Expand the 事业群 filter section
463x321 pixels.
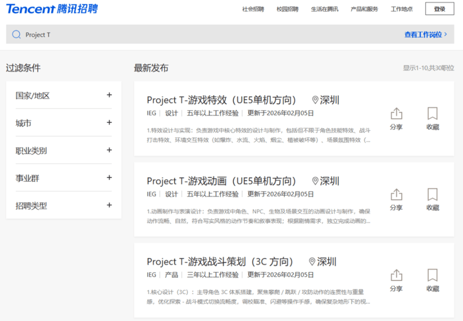pos(109,178)
